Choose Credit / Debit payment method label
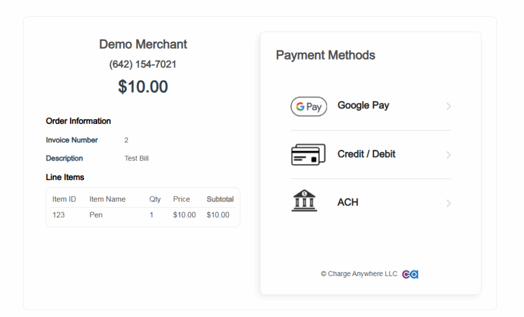 pos(366,154)
